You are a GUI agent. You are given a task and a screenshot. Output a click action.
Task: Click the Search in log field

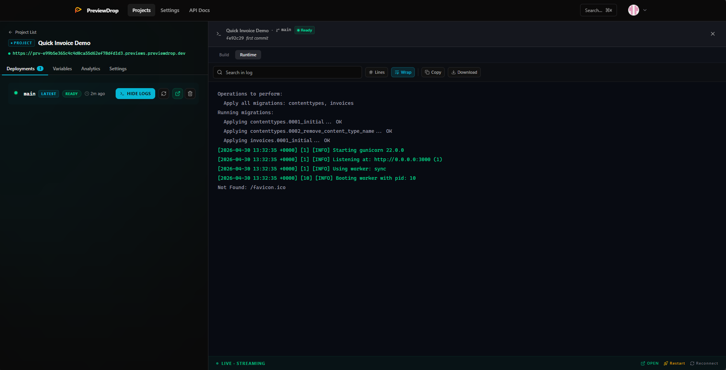click(x=287, y=72)
